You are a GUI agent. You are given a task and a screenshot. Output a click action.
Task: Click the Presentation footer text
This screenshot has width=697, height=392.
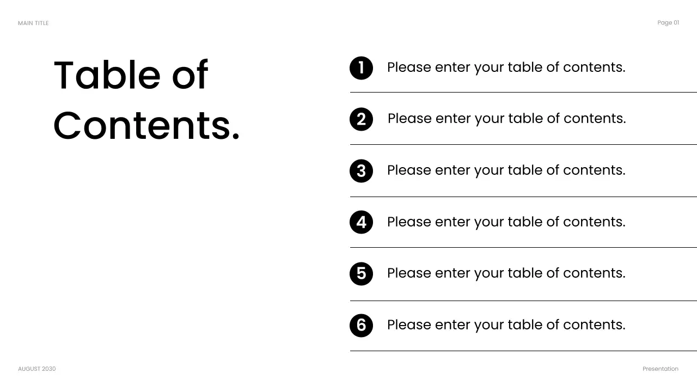(660, 369)
